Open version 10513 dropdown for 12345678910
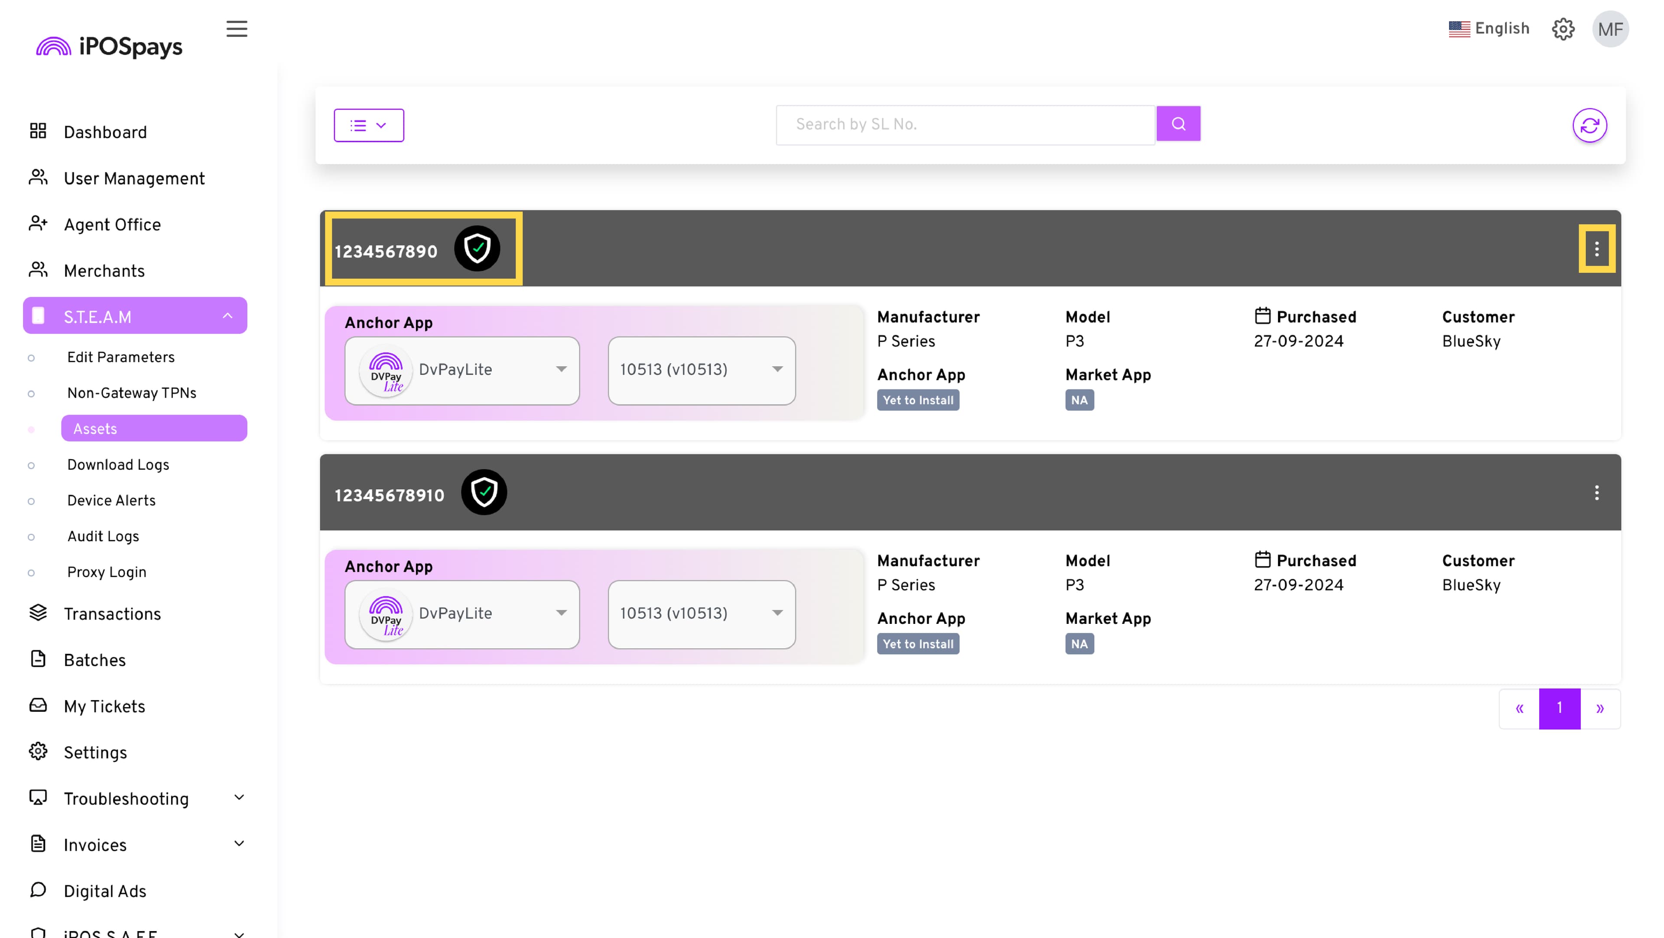This screenshot has width=1664, height=938. tap(702, 614)
